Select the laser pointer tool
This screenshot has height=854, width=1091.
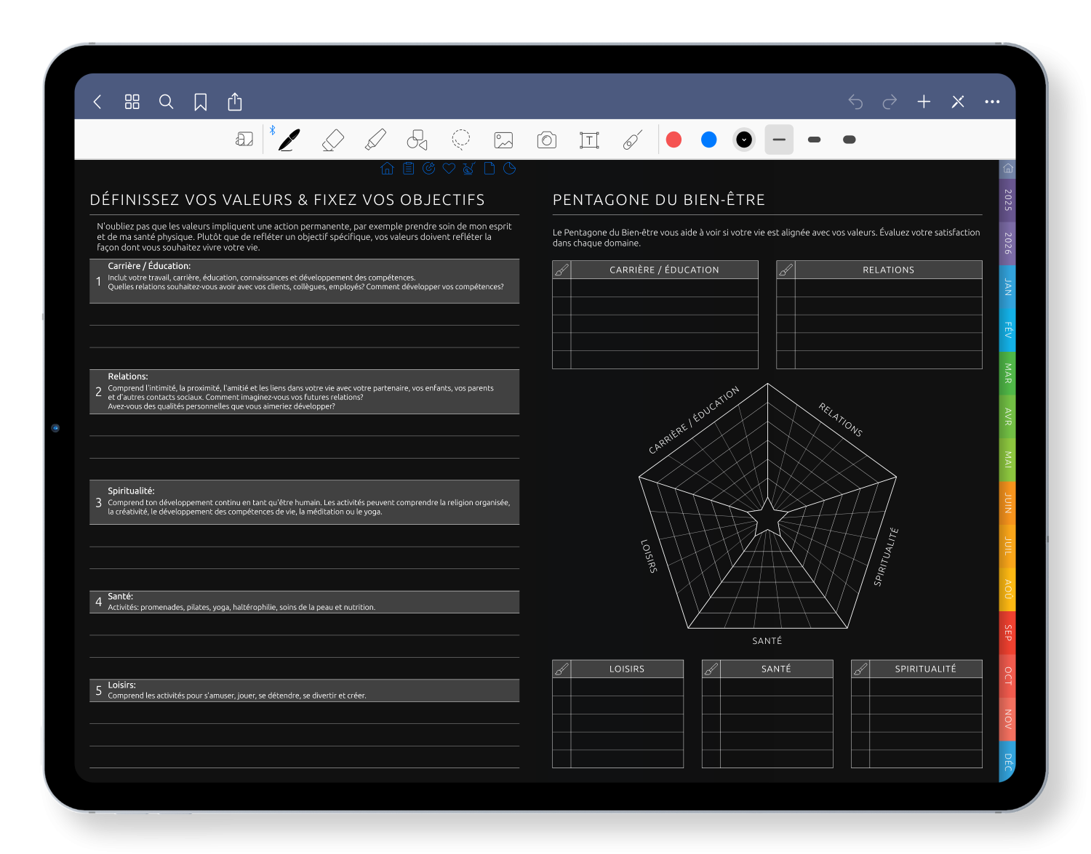632,140
